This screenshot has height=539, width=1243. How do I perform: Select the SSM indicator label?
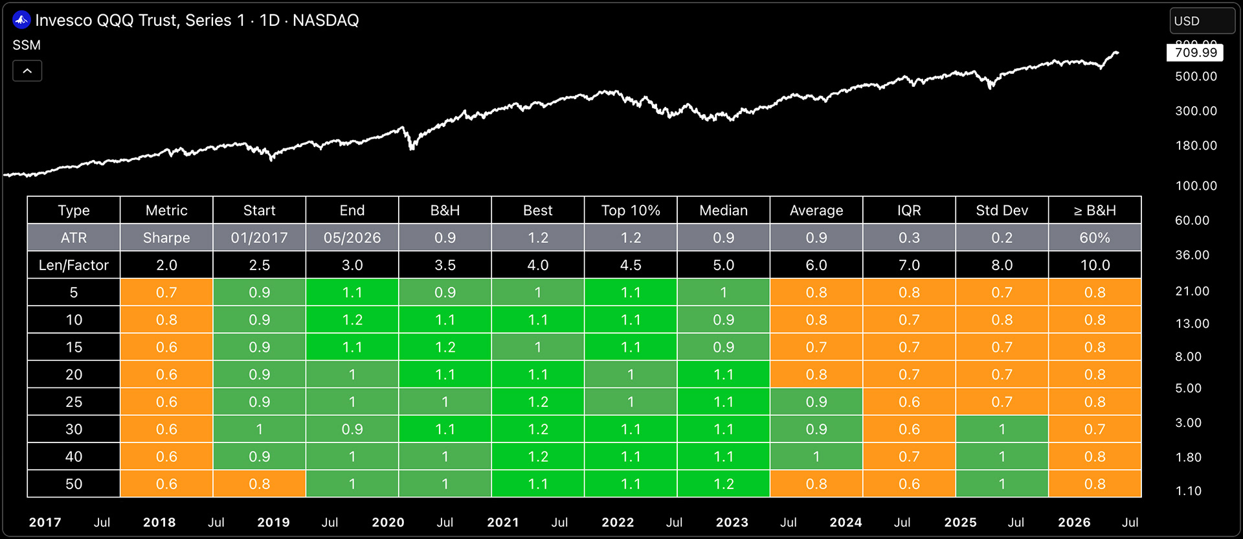click(27, 45)
